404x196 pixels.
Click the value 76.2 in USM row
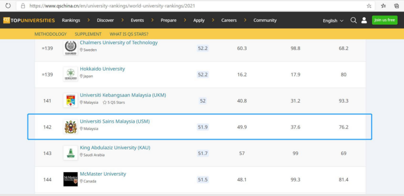343,127
